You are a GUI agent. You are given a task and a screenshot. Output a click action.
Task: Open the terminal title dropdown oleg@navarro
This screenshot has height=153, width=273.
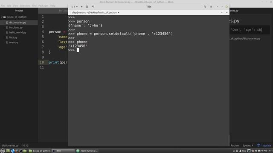pyautogui.click(x=94, y=12)
